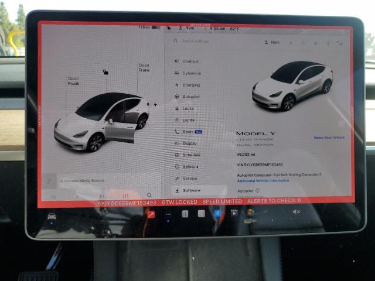Tap Choose Media Source
Viewport: 375px width, 281px height.
click(x=82, y=181)
